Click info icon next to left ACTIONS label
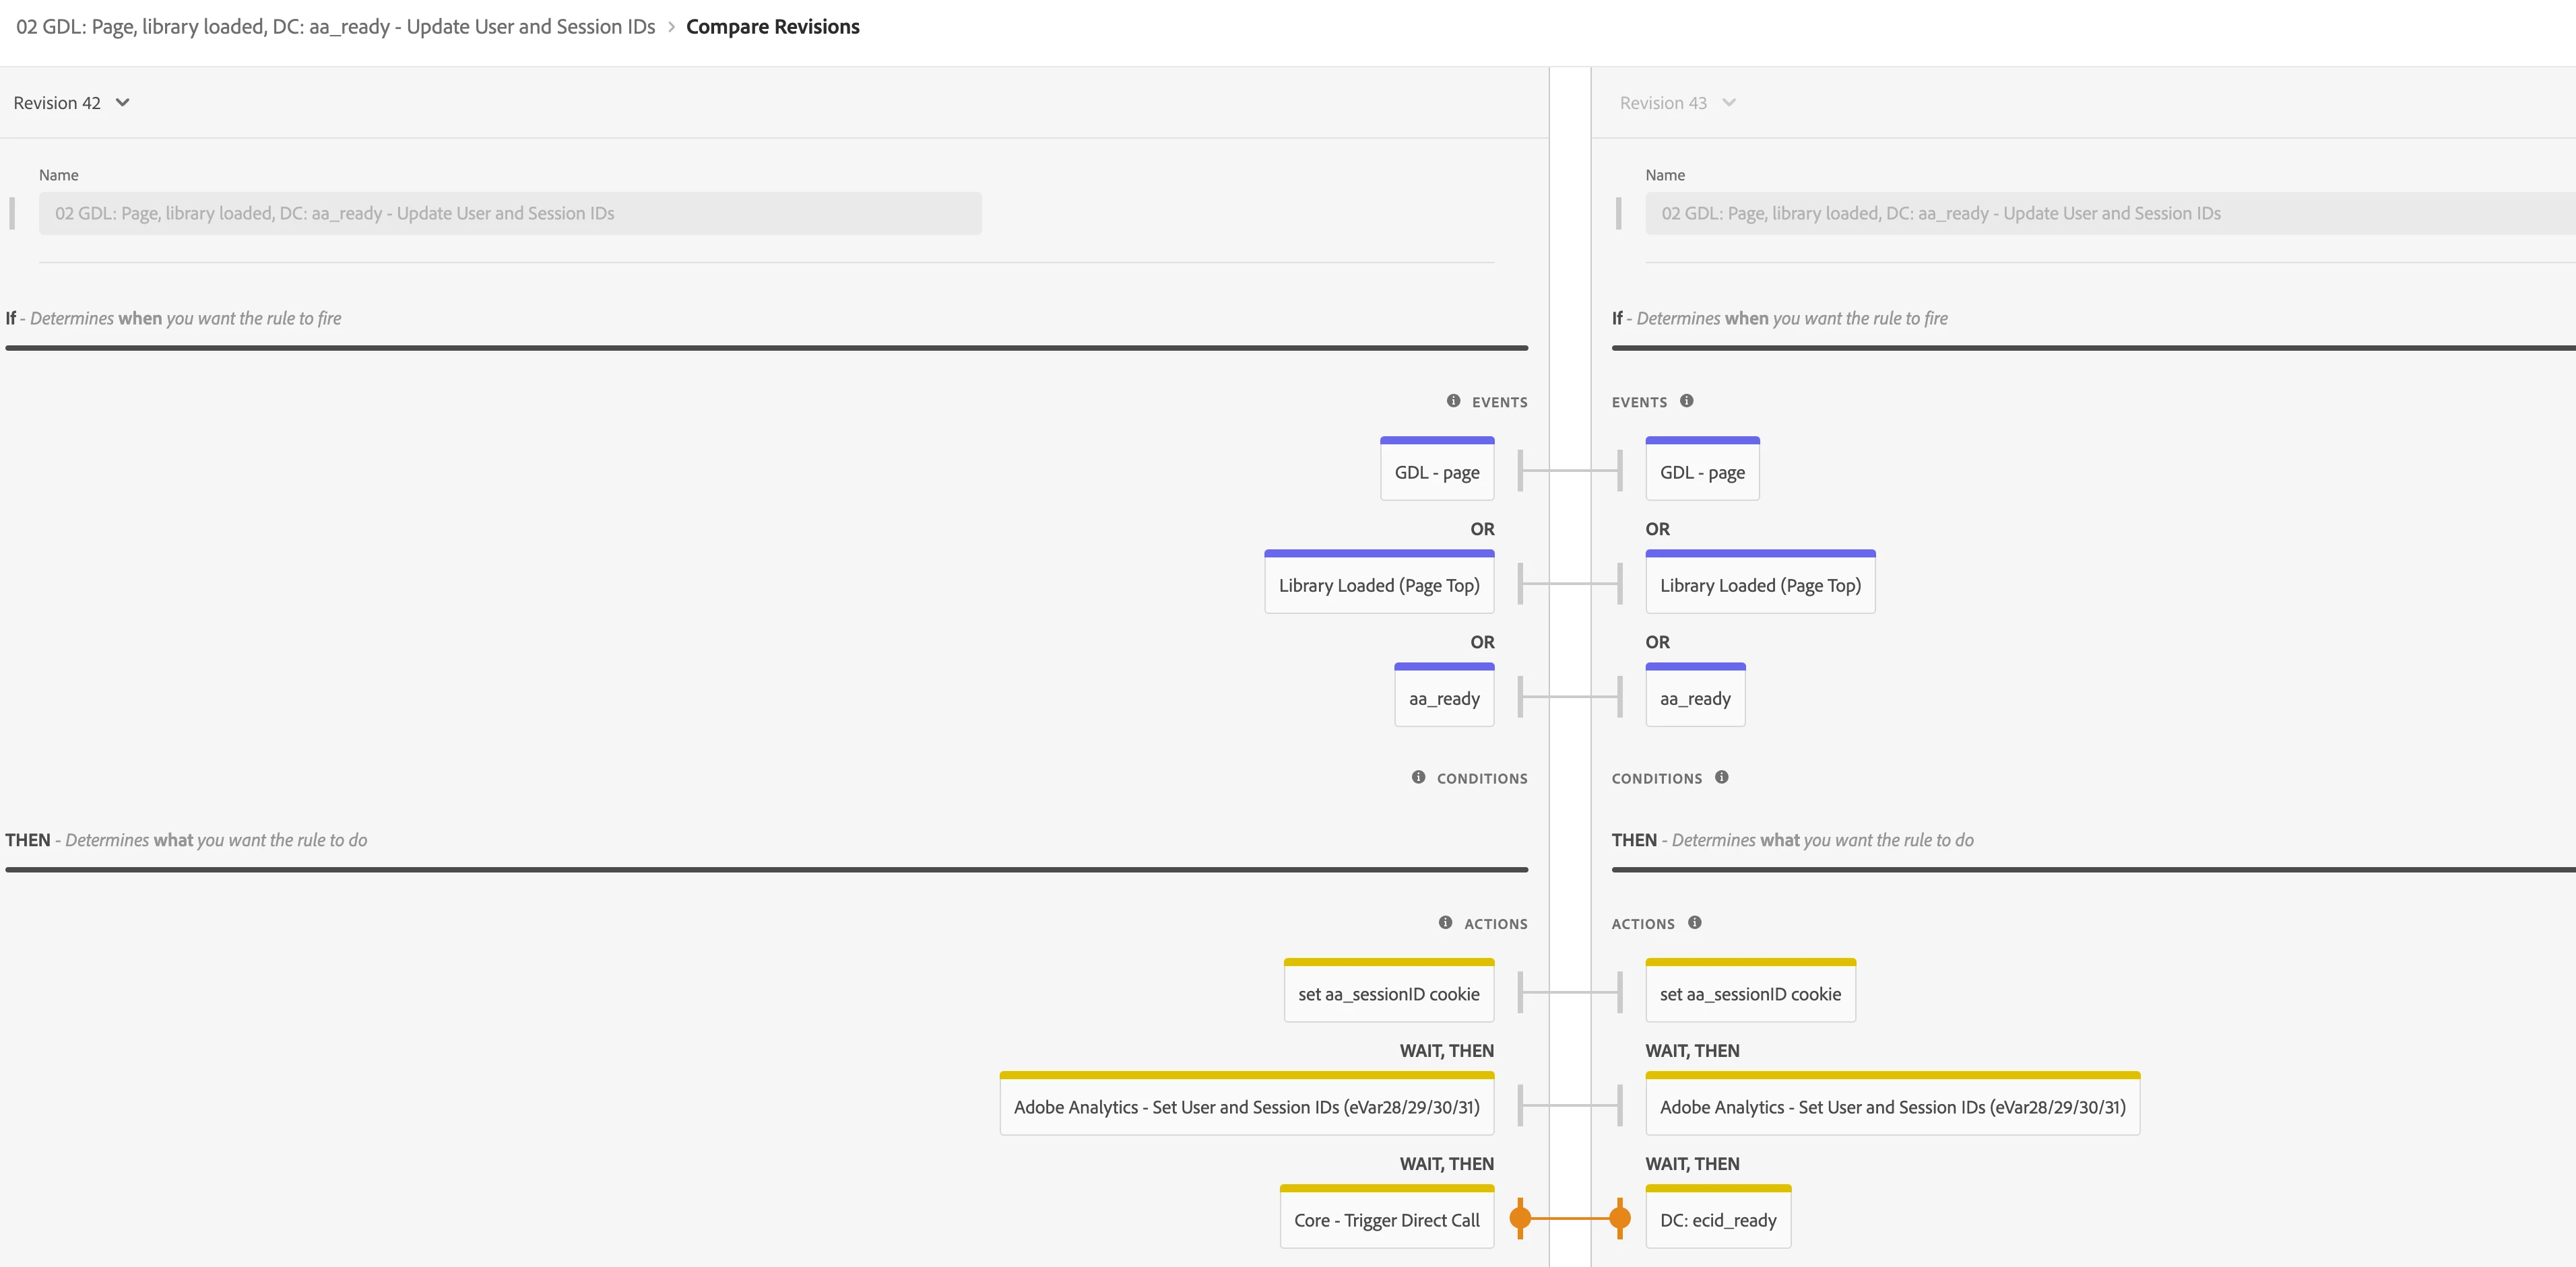The width and height of the screenshot is (2576, 1267). point(1445,922)
